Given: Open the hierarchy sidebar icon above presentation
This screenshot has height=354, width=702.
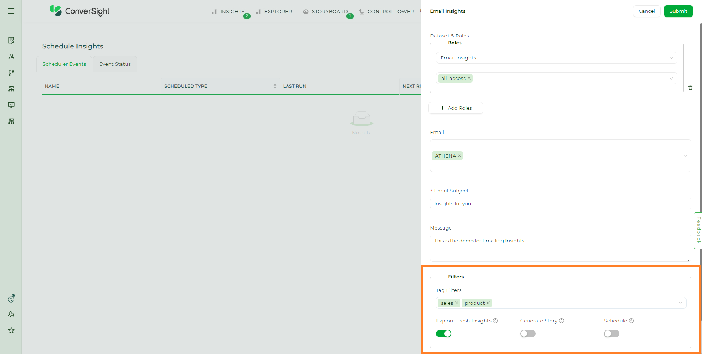Looking at the screenshot, I should click(x=11, y=89).
